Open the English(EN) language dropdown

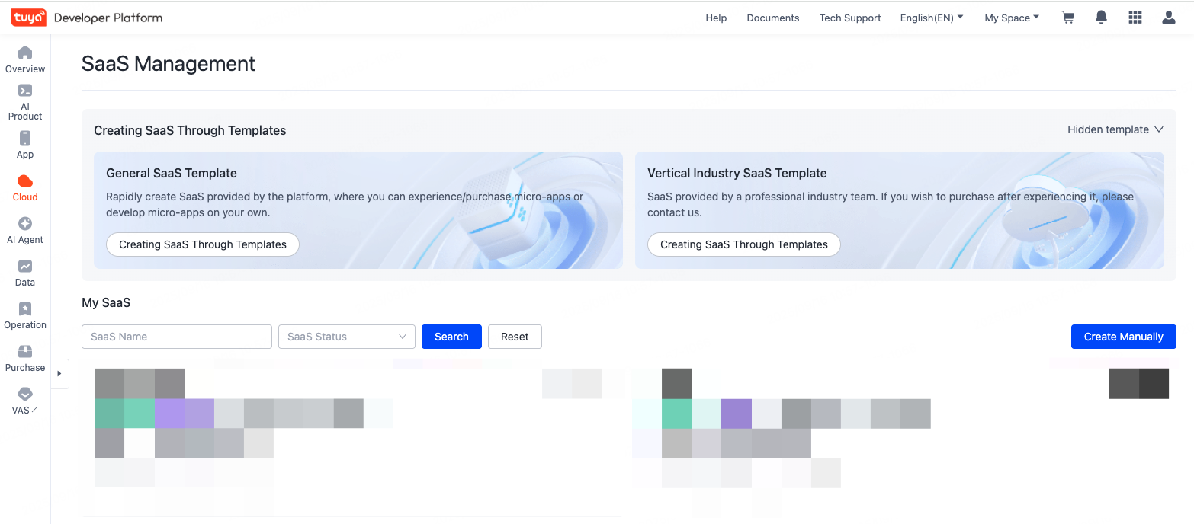pos(931,17)
